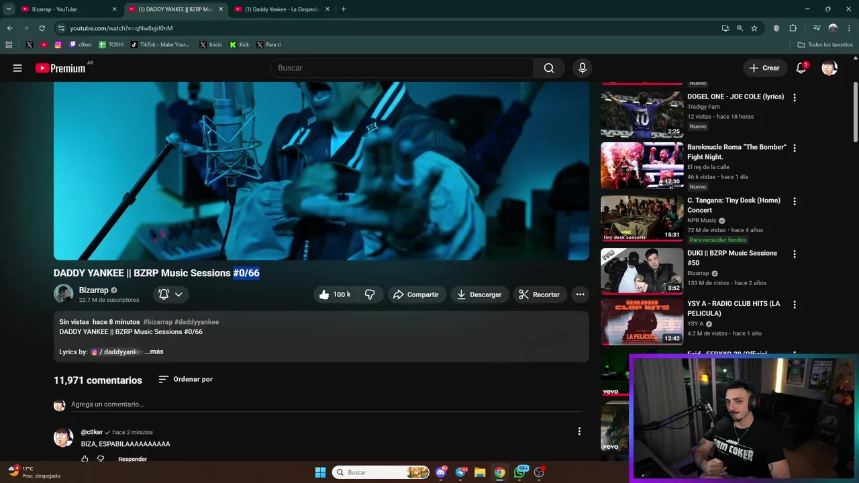
Task: Select the DADDY YANKEE BZRP Music tab
Action: (x=176, y=9)
